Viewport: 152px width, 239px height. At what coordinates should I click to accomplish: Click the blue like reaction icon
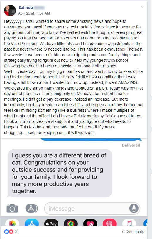tap(6, 232)
